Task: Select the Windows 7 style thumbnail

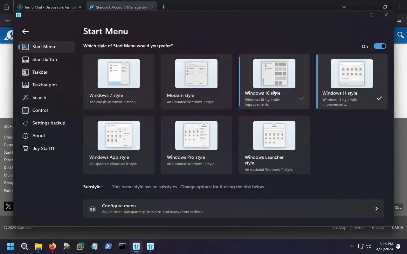Action: coord(119,74)
